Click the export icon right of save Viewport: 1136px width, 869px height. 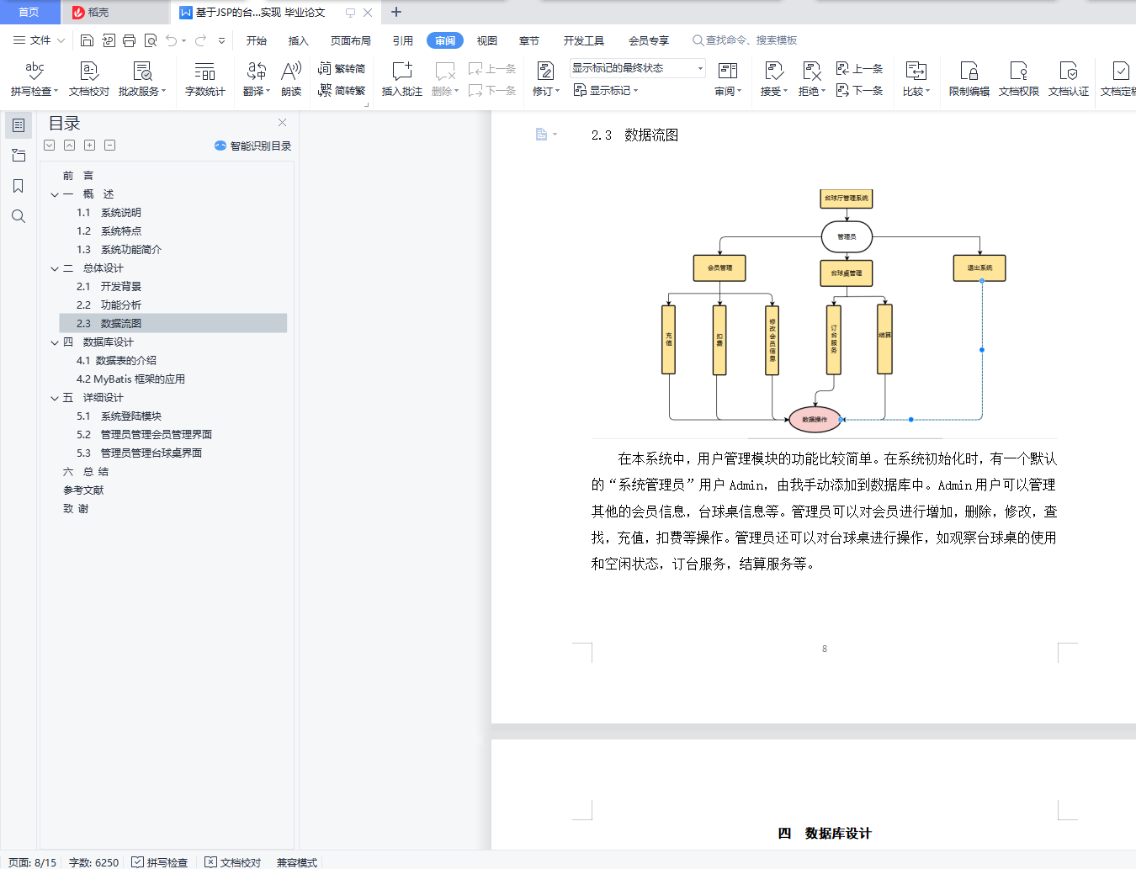(x=109, y=40)
